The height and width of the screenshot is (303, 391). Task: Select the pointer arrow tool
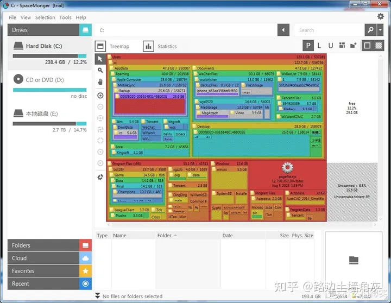coord(100,59)
